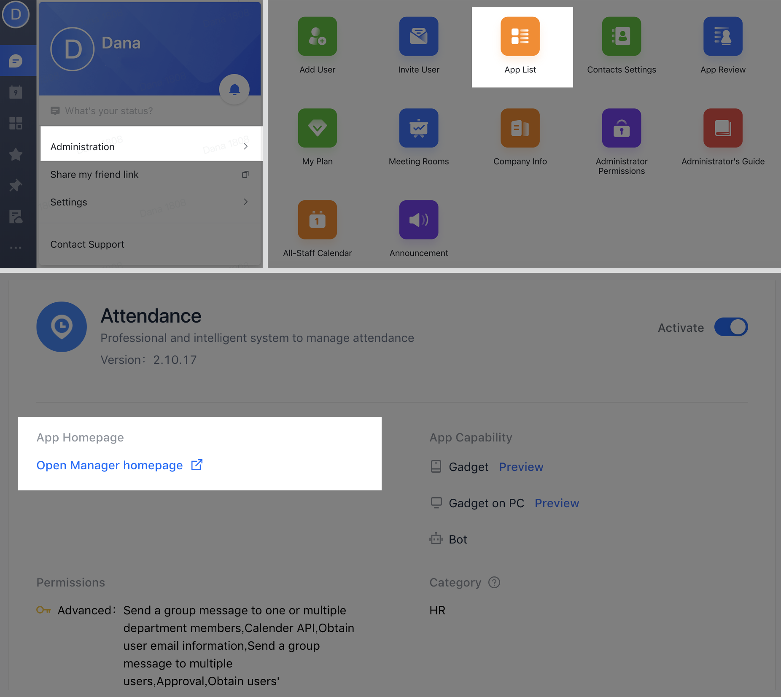This screenshot has width=781, height=697.
Task: Open Contacts Settings icon
Action: 621,37
